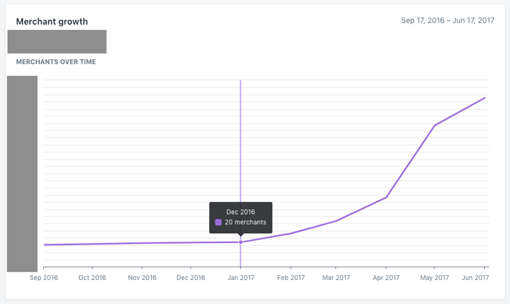510x304 pixels.
Task: Select the Nov 2016 axis label
Action: pyautogui.click(x=142, y=278)
